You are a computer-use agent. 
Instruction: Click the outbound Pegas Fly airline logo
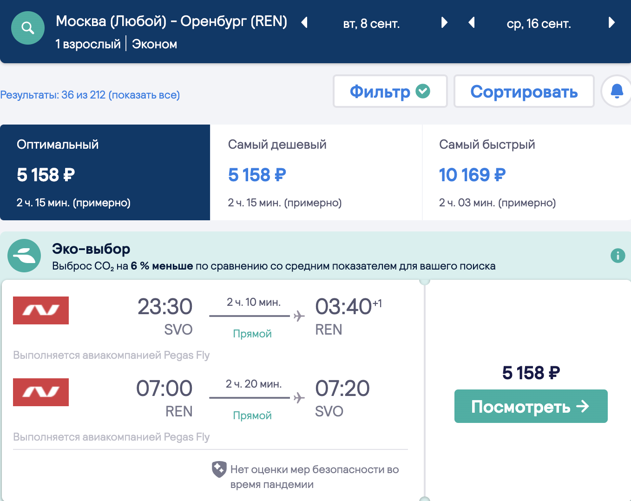coord(41,310)
